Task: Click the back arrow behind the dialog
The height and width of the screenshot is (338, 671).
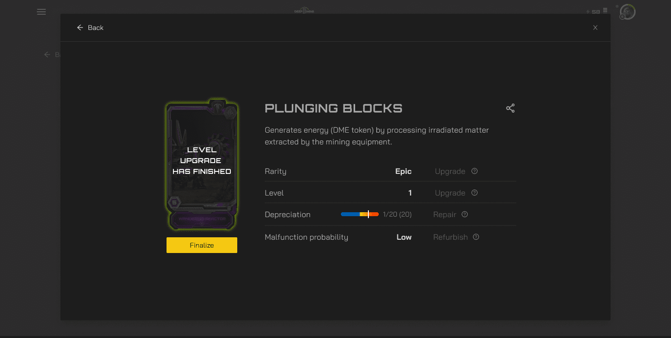Action: pyautogui.click(x=48, y=55)
